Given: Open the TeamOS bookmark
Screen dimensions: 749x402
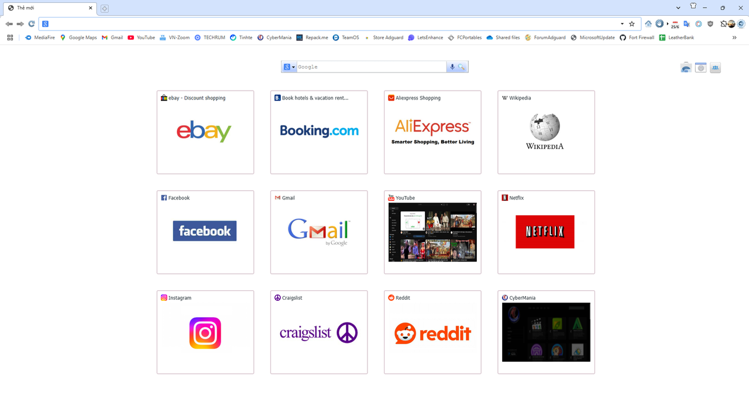Looking at the screenshot, I should pyautogui.click(x=346, y=37).
